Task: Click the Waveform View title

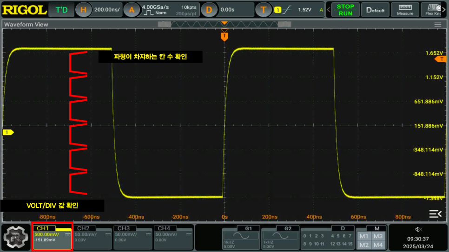Action: [x=26, y=25]
